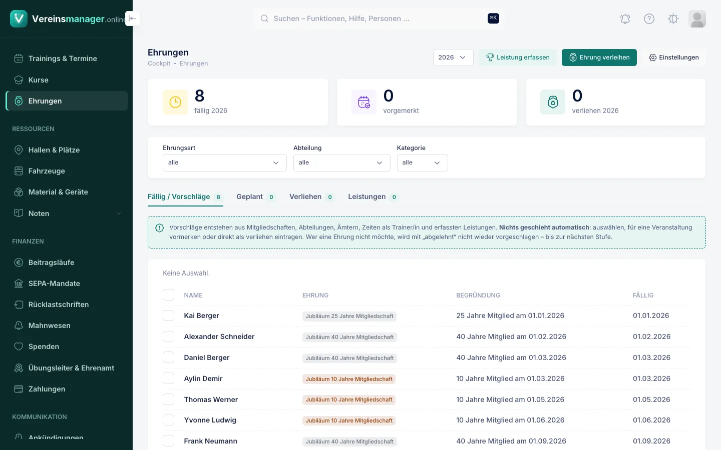The image size is (721, 450).
Task: Click Leistung erfassen button
Action: tap(518, 57)
